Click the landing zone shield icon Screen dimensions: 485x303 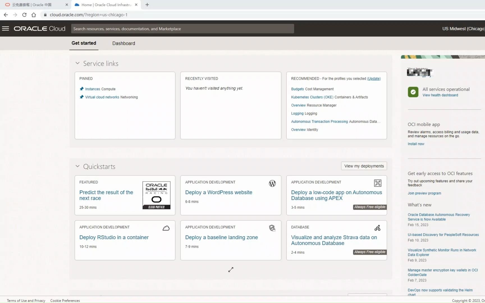click(x=272, y=228)
